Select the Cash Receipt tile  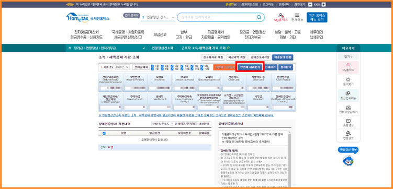tap(283, 82)
